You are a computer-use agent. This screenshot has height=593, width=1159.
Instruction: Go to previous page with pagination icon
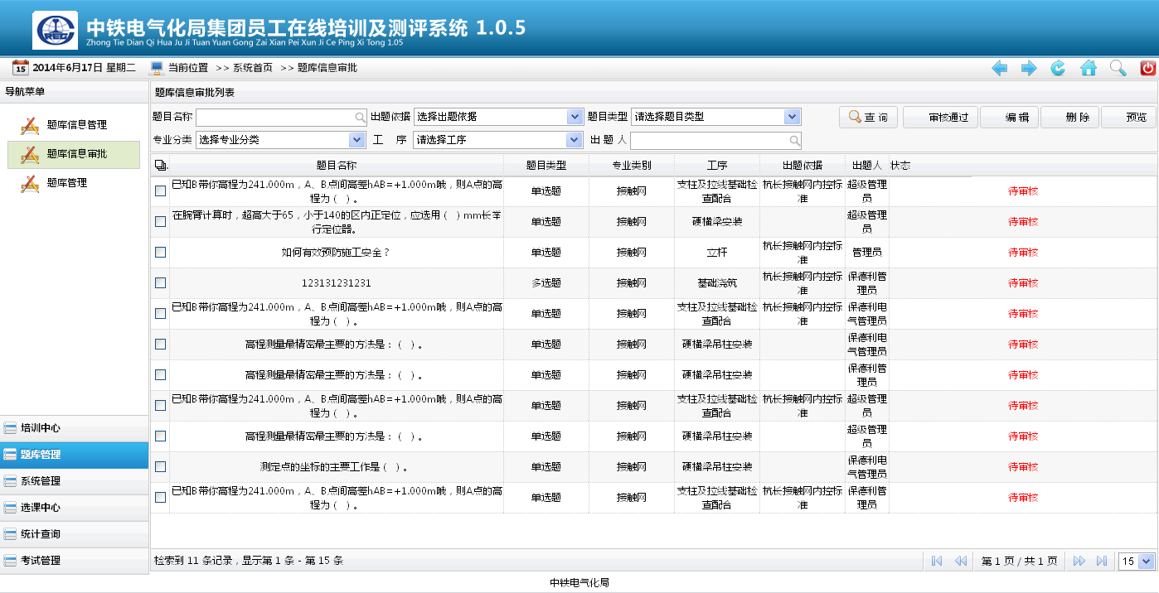[961, 561]
